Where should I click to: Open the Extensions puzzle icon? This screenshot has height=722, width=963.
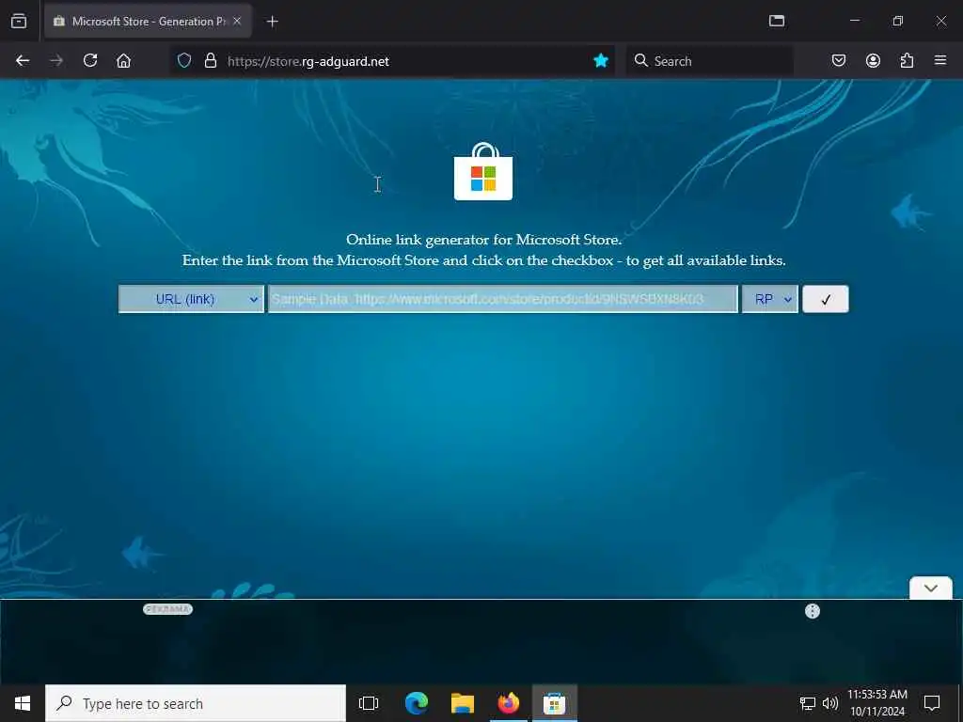907,61
